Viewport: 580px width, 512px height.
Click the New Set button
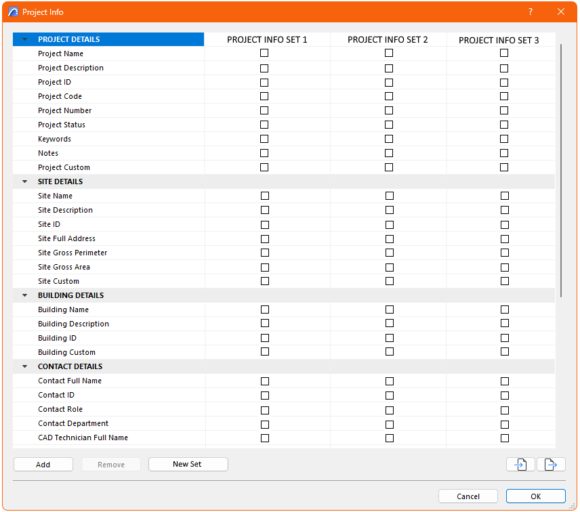tap(188, 464)
